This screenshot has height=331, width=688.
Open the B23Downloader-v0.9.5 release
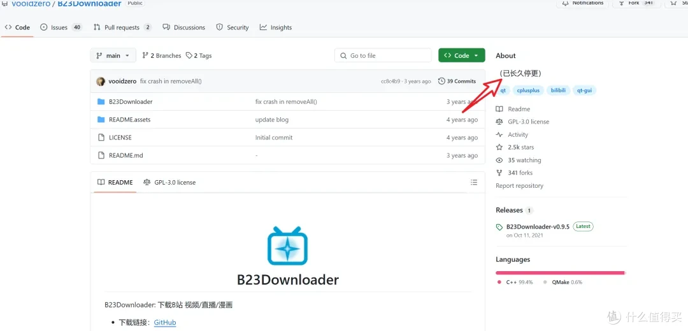pyautogui.click(x=538, y=227)
